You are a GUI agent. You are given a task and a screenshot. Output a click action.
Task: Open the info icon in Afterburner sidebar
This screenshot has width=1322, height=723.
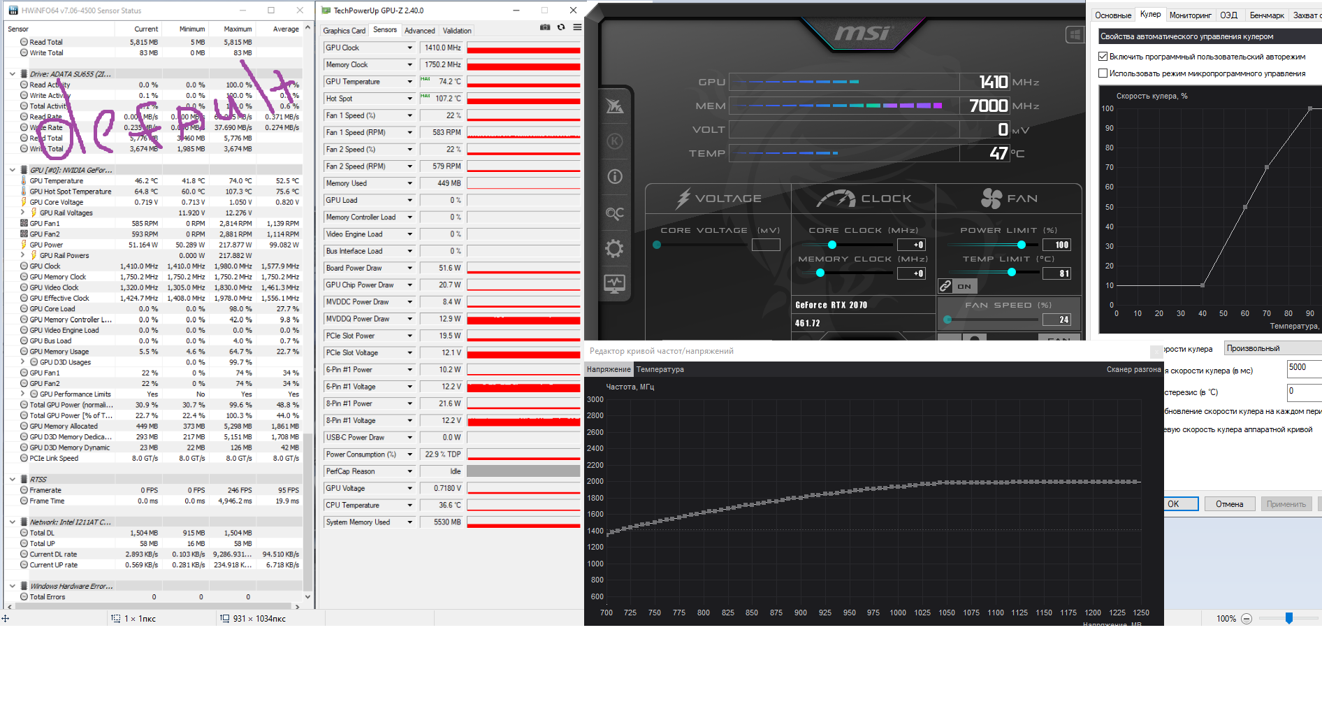[x=615, y=177]
